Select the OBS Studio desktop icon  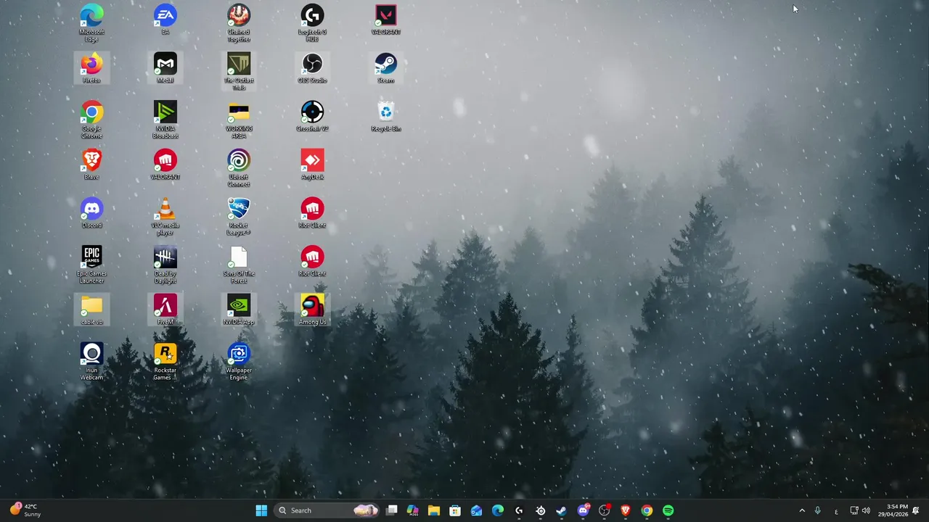coord(313,68)
